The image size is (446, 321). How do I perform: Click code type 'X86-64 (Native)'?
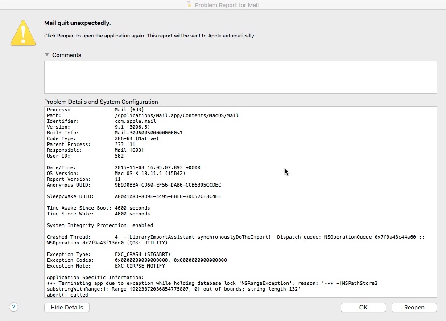tap(136, 138)
